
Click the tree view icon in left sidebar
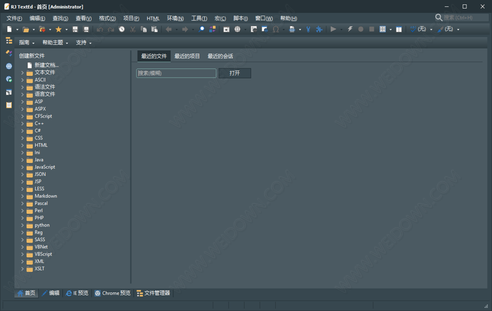(9, 40)
